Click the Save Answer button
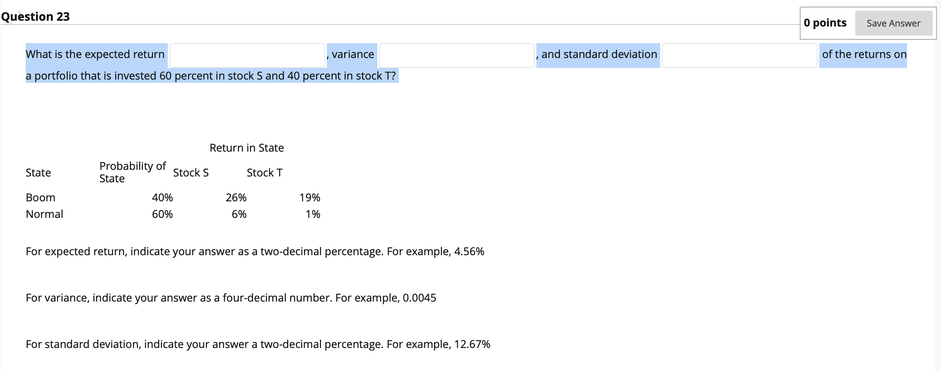This screenshot has width=941, height=372. [x=894, y=23]
